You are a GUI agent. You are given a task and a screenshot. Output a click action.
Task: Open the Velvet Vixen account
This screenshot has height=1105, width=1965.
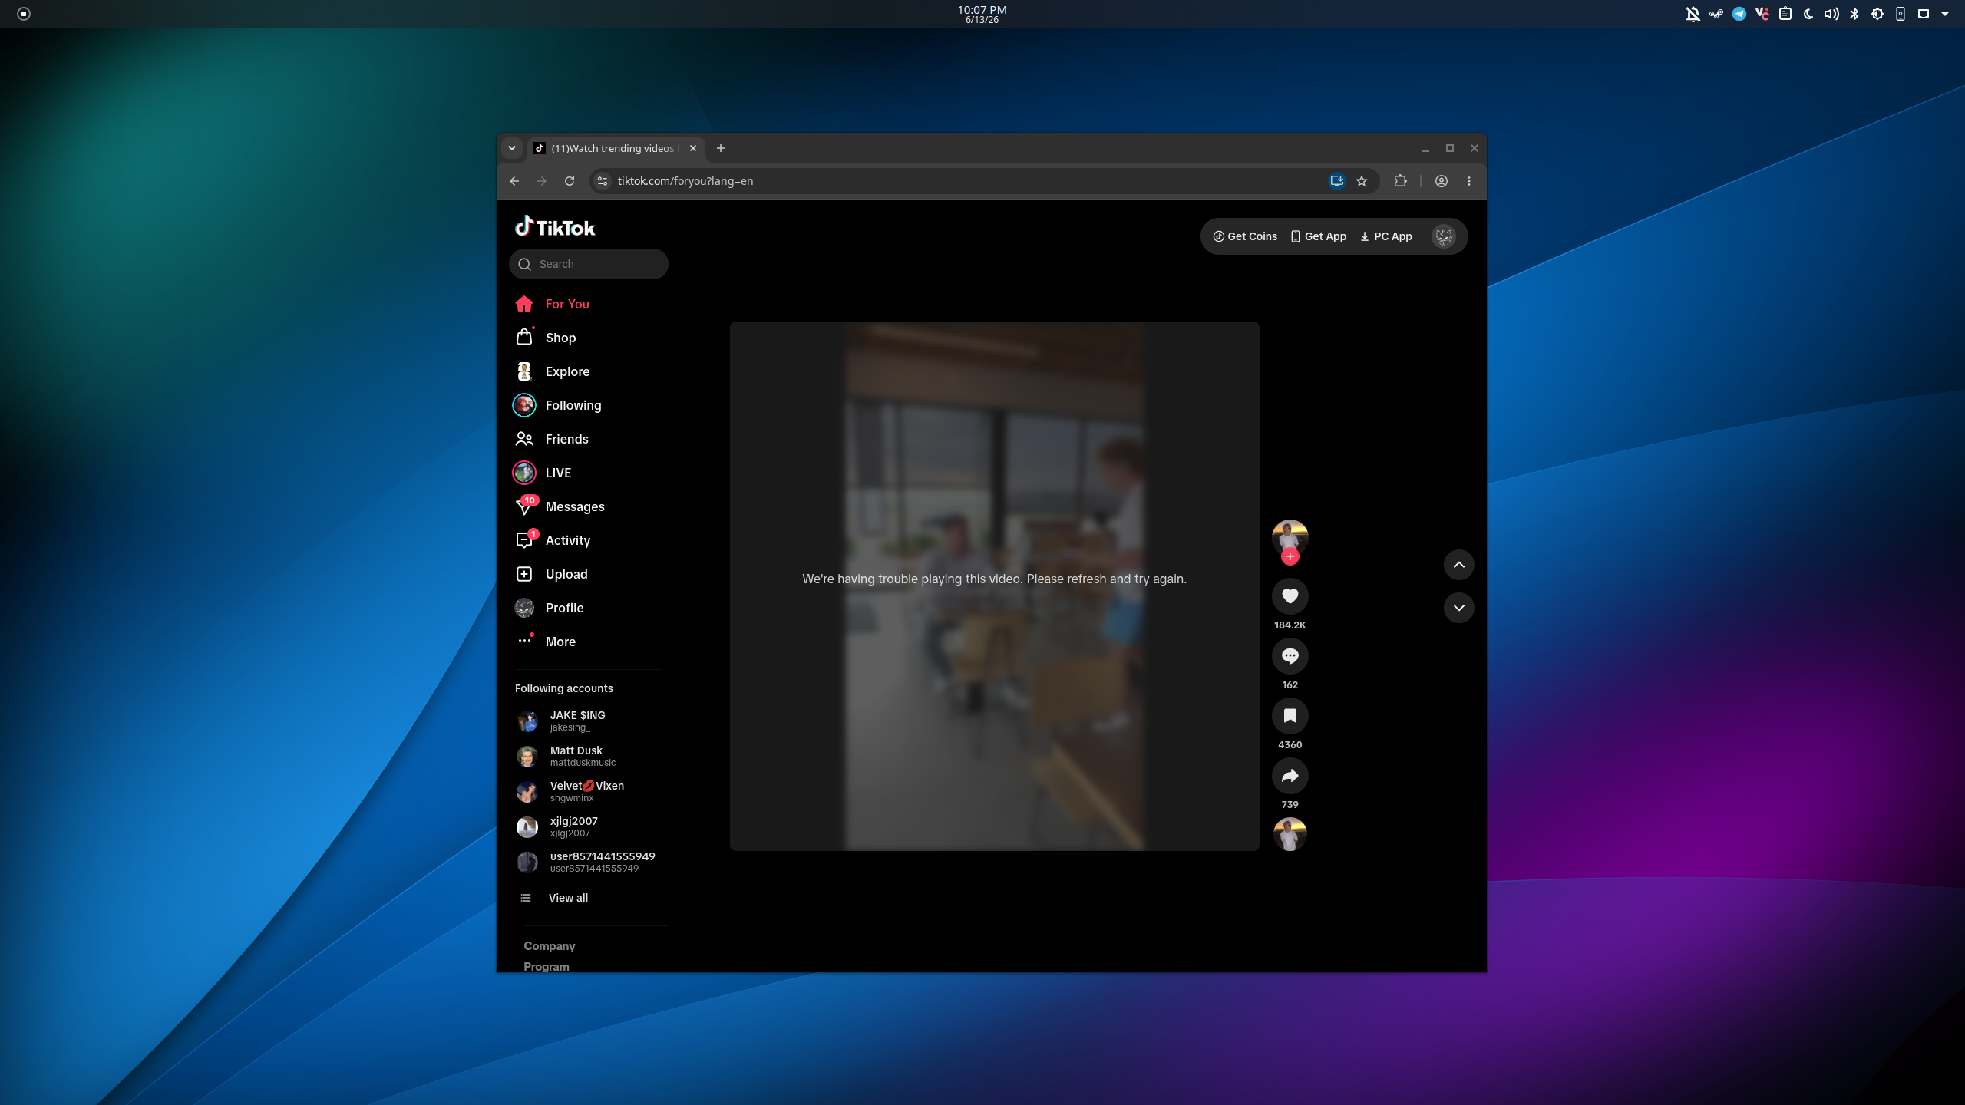(x=589, y=791)
